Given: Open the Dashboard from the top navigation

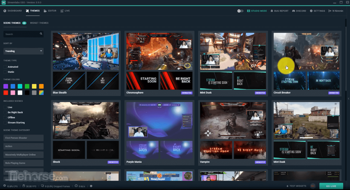Looking at the screenshot, I should tap(12, 11).
